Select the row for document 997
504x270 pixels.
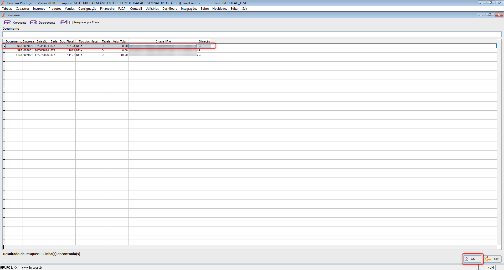tap(108, 50)
